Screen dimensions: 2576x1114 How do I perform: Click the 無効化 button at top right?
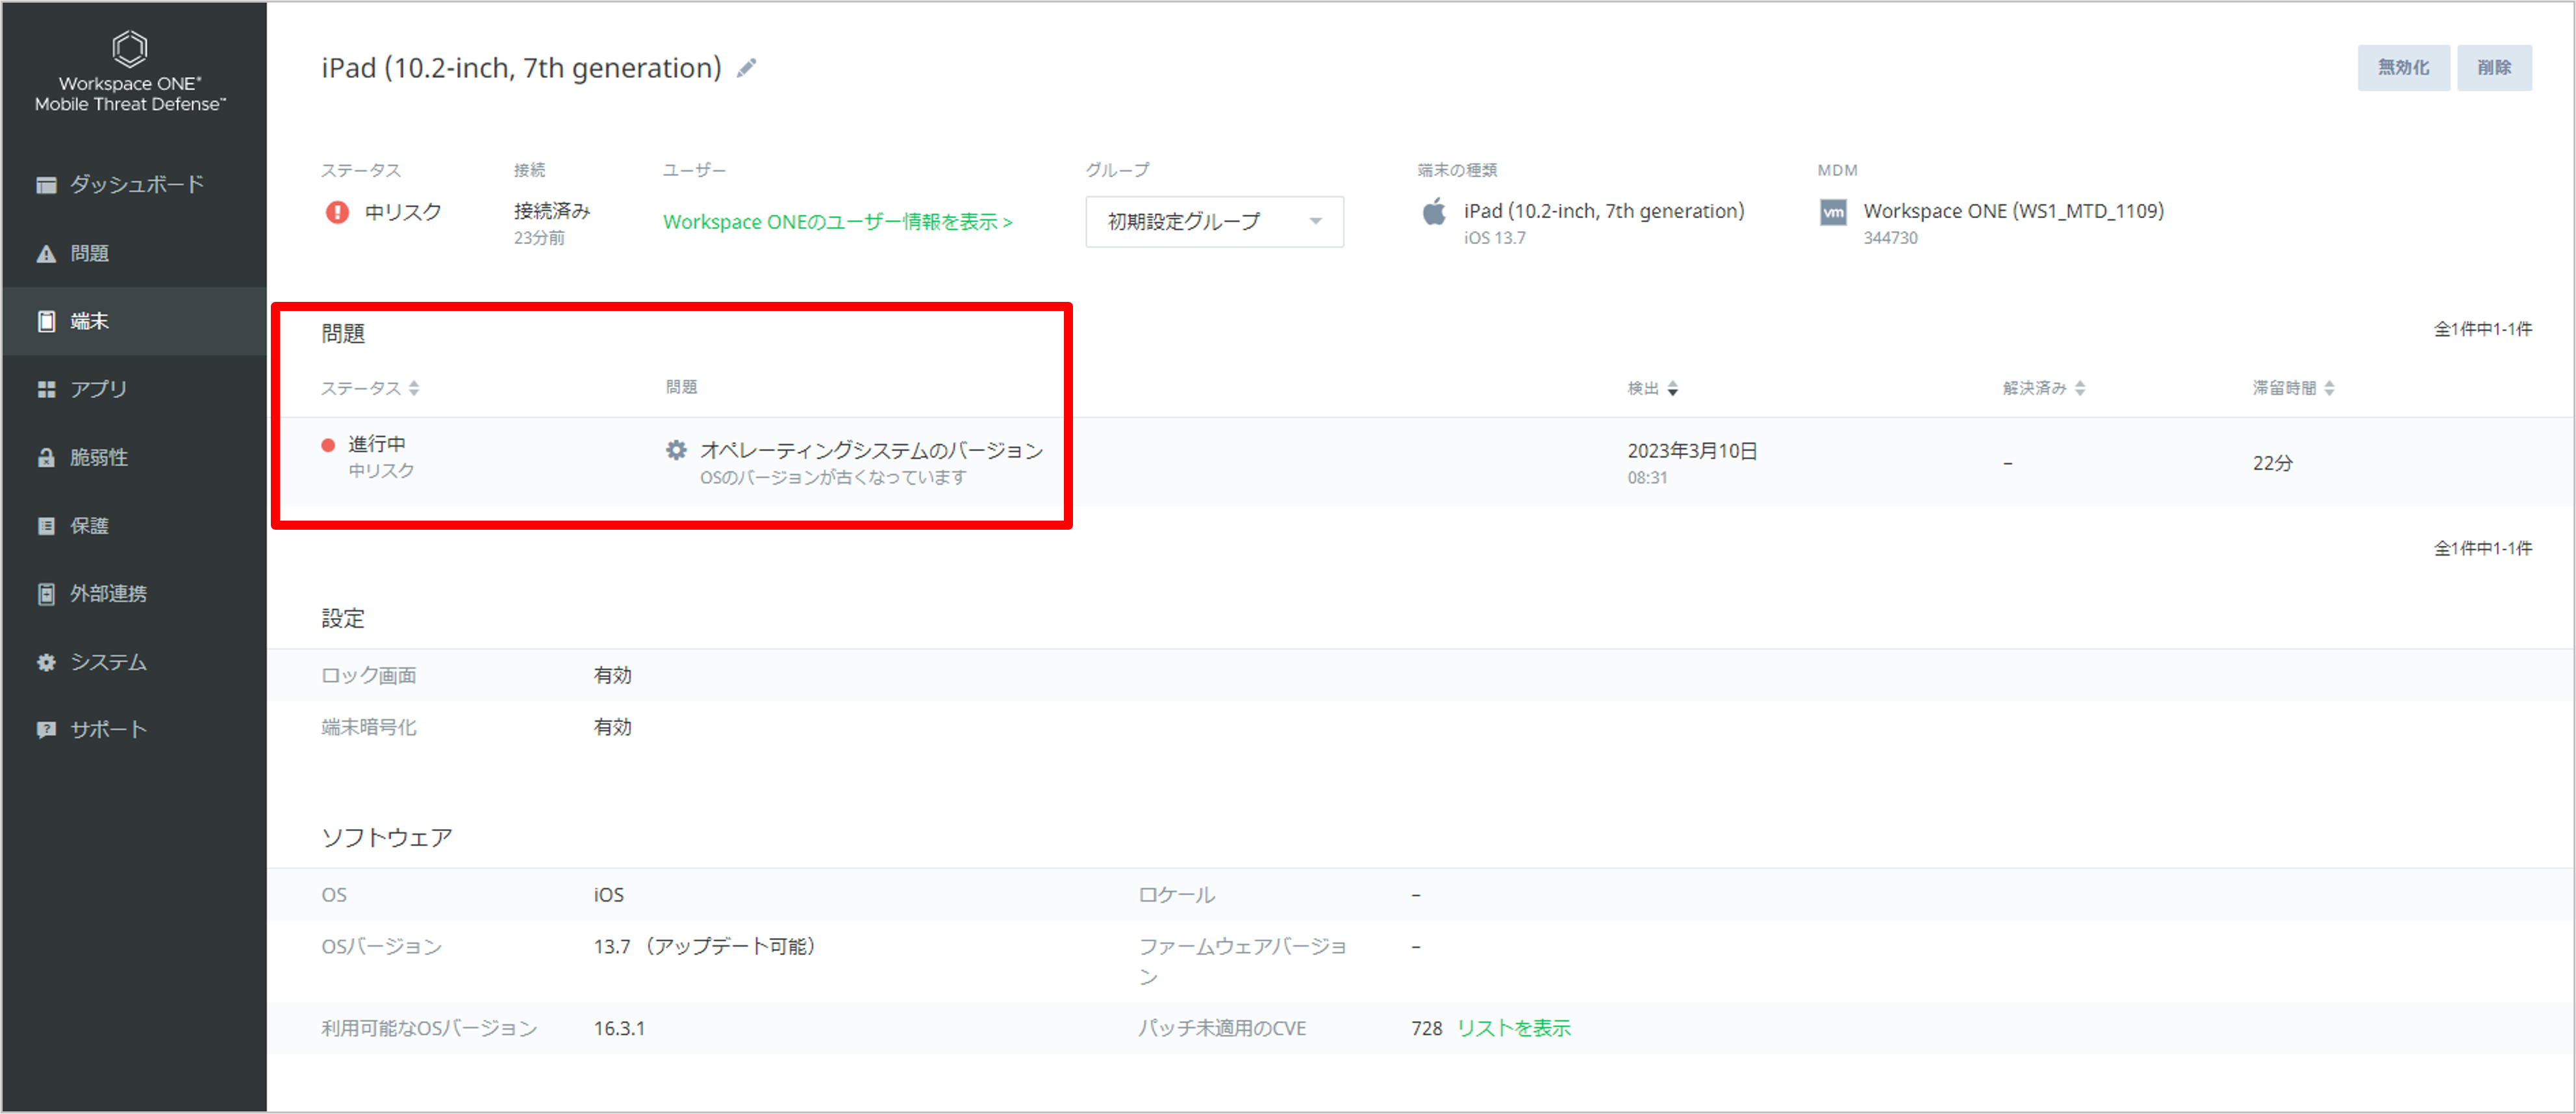(x=2403, y=67)
